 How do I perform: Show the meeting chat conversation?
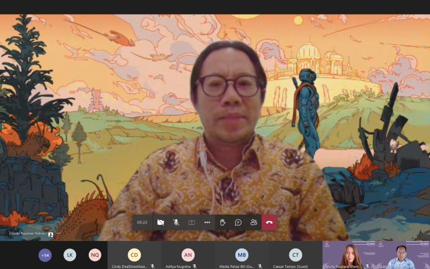click(238, 222)
